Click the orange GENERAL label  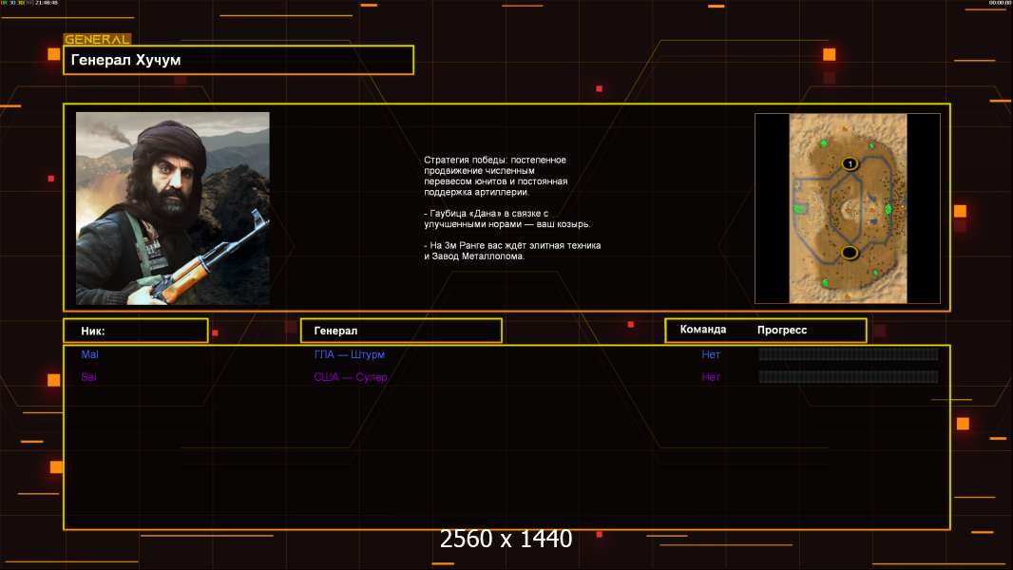tap(98, 39)
